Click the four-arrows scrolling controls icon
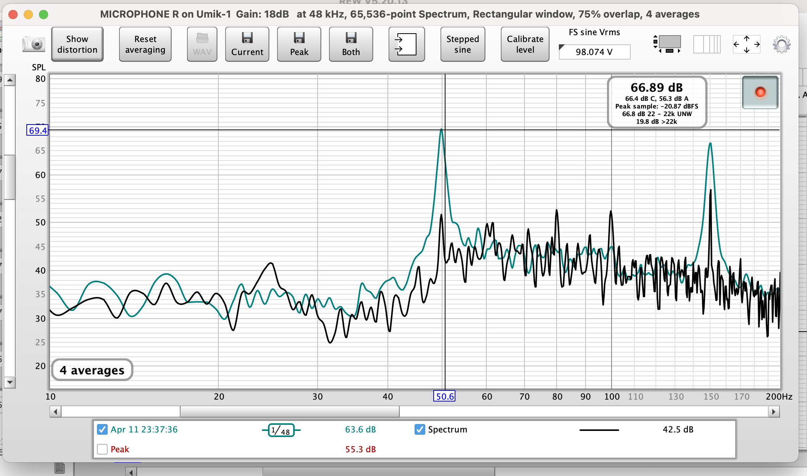 [x=746, y=44]
